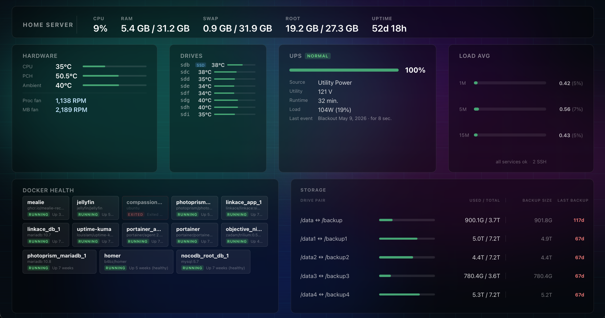This screenshot has width=605, height=318.
Task: Click the all services ok status text
Action: (x=511, y=162)
